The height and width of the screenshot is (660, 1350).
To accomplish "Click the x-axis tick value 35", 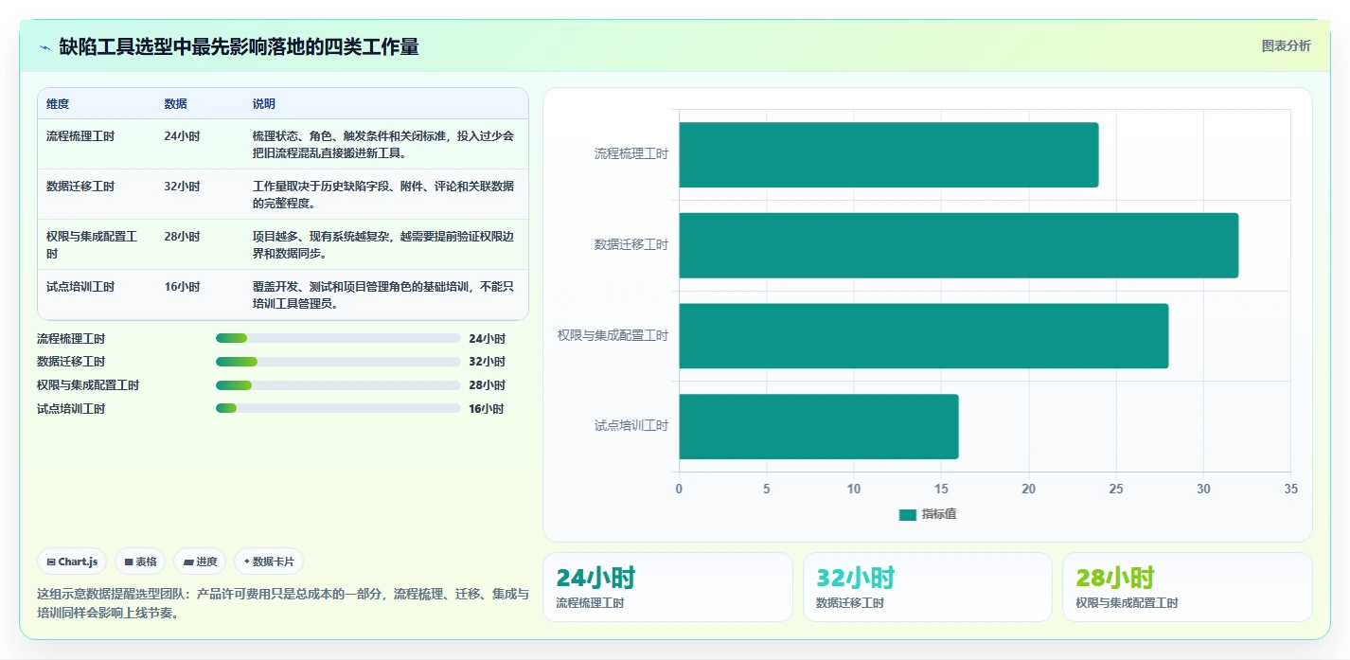I will [1290, 490].
